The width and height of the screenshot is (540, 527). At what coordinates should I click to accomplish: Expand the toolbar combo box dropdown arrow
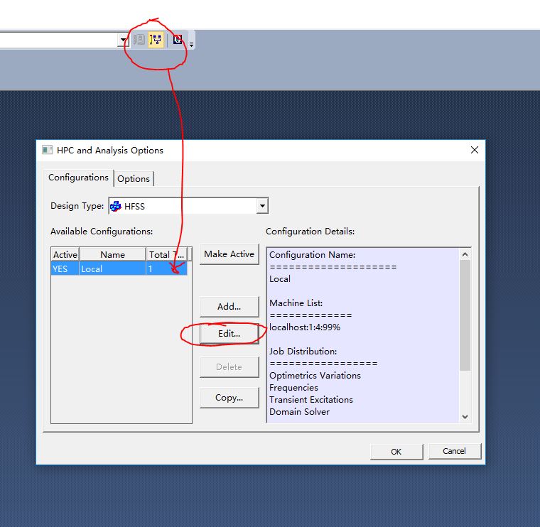(123, 40)
